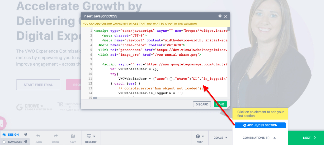Viewport: 324px width, 145px height.
Task: Click the console.error comment line
Action: point(161,88)
